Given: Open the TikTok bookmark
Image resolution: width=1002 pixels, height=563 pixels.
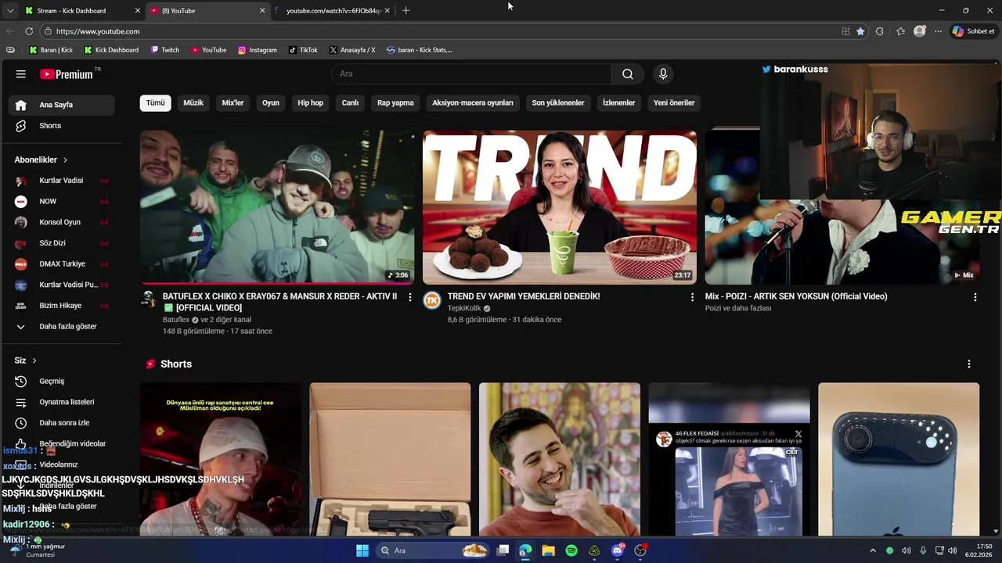Looking at the screenshot, I should 303,50.
